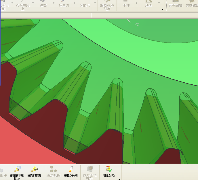198x180 pixels.
Task: Open dropdown arrow next to 弹簧
Action: click(x=54, y=3)
